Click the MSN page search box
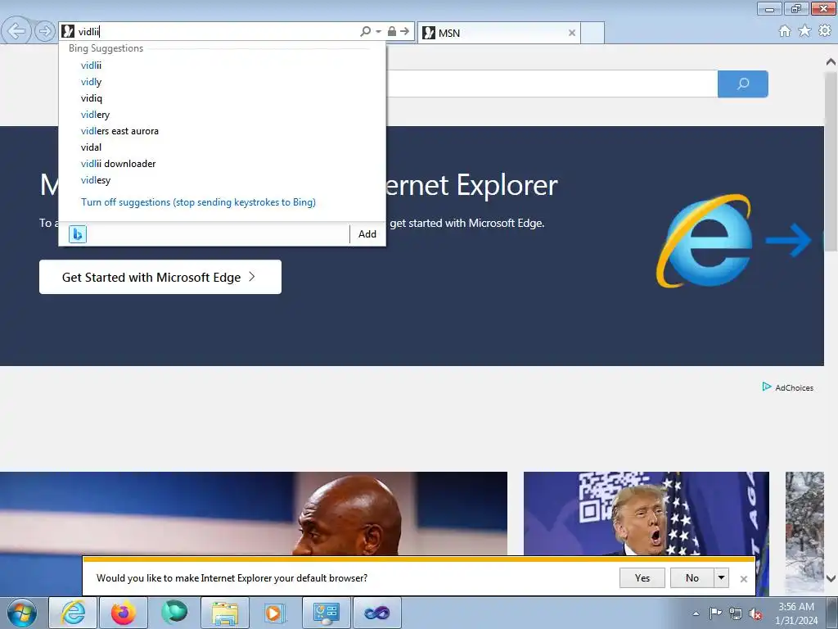This screenshot has height=629, width=838. tap(552, 84)
